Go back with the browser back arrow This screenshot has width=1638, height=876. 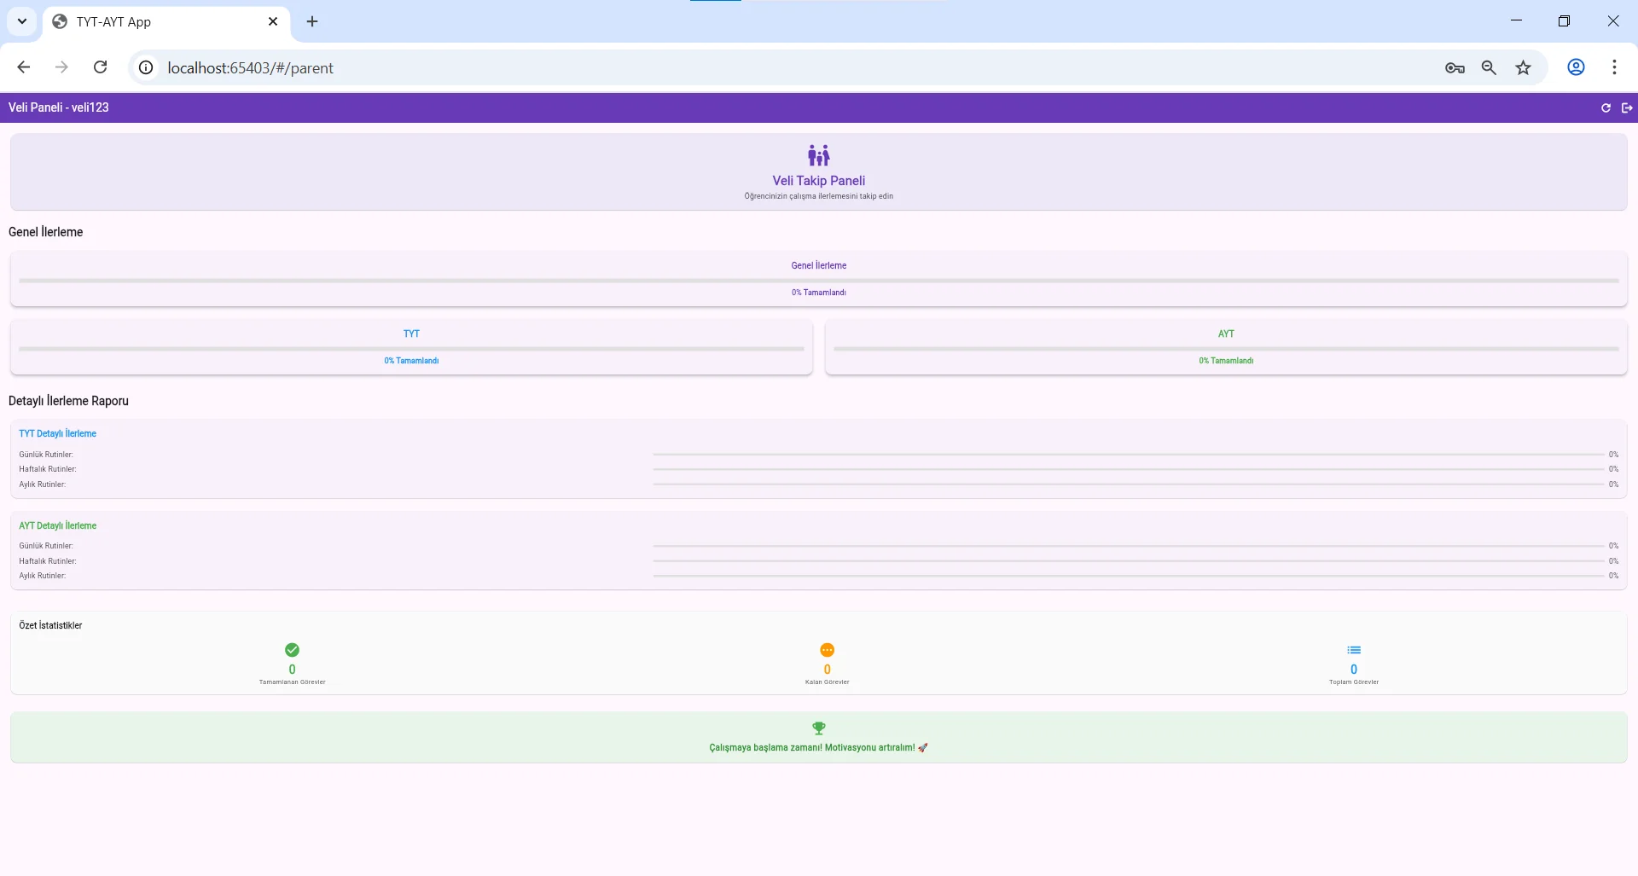tap(24, 67)
